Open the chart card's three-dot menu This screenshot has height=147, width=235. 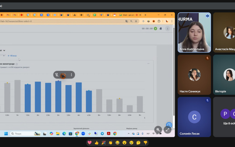148,64
